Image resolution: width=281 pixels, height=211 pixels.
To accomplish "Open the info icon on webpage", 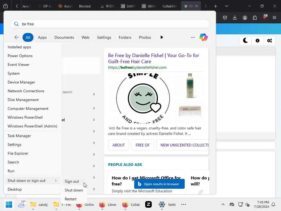I will [x=257, y=41].
